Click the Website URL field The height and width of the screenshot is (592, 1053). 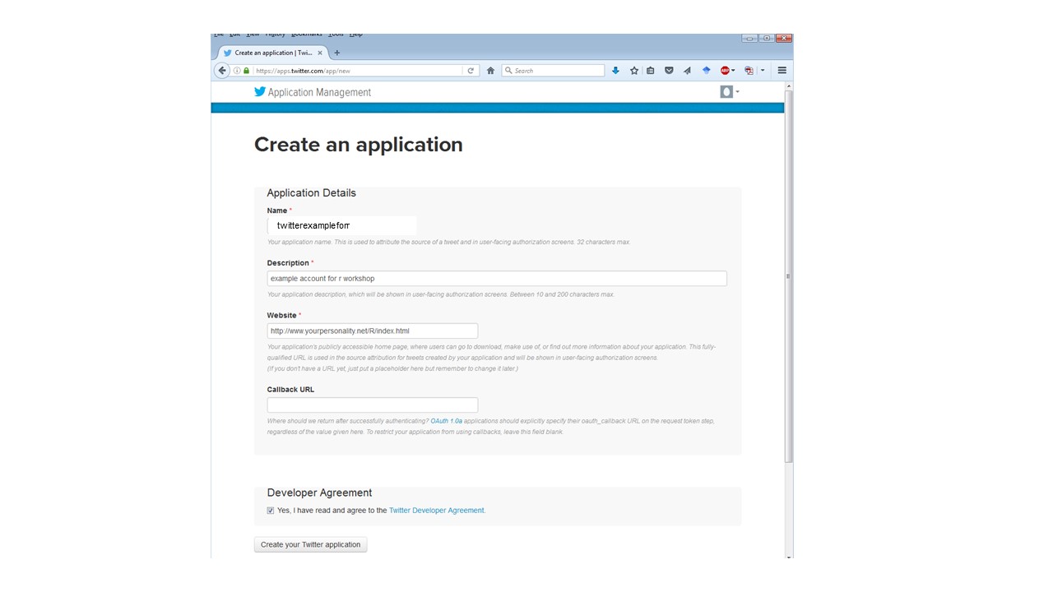[x=373, y=331]
